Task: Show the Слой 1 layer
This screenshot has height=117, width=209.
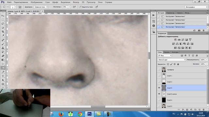Action: click(x=159, y=76)
